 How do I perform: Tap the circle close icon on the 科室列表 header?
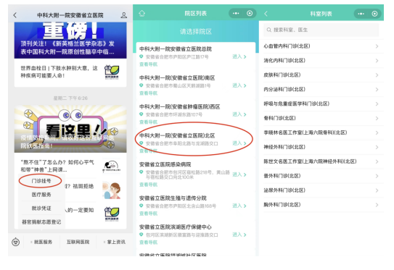[x=374, y=14]
